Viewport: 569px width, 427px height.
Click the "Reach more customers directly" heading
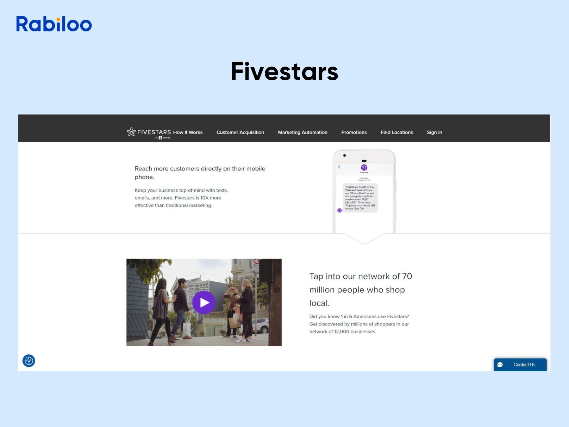(x=200, y=173)
